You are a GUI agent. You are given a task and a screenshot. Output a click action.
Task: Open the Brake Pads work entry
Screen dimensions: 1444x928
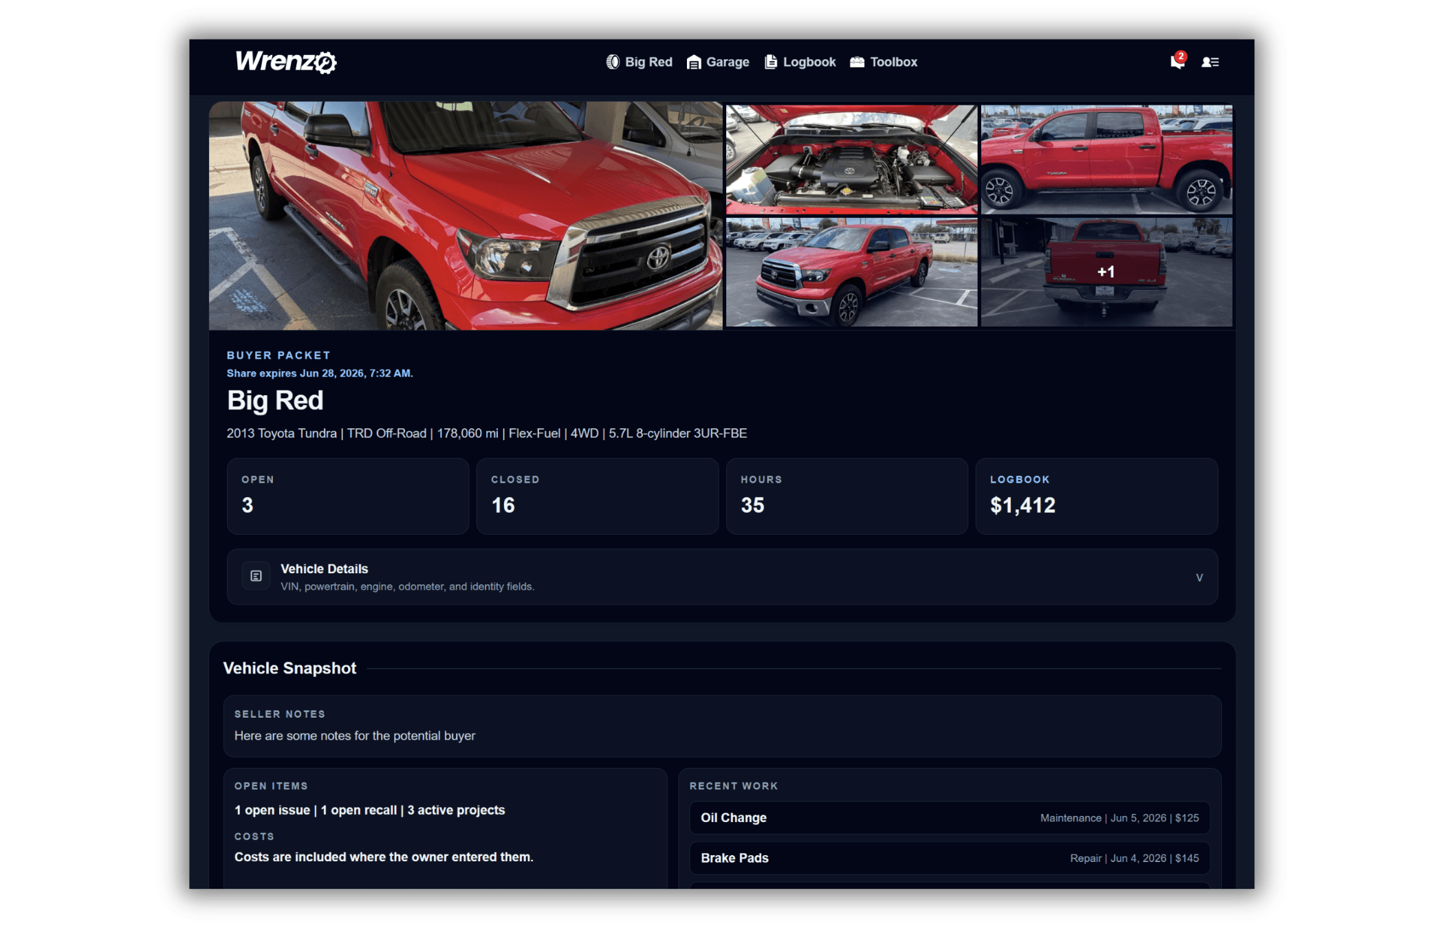click(x=950, y=858)
